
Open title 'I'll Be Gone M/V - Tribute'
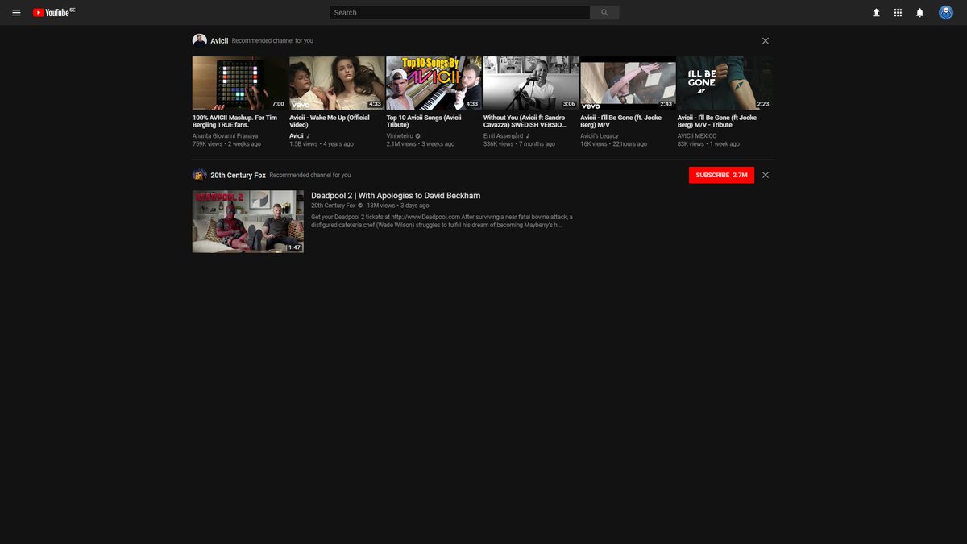click(717, 121)
